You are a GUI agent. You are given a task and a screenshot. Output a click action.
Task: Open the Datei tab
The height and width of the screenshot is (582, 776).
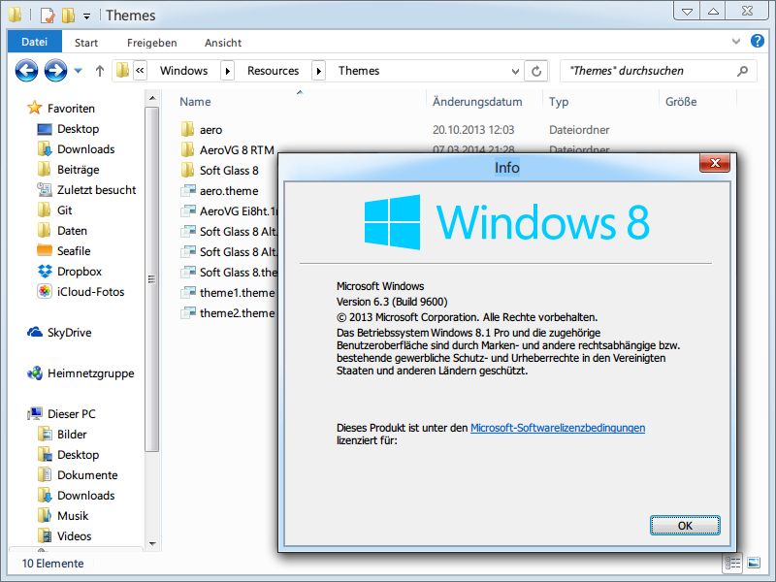tap(35, 42)
